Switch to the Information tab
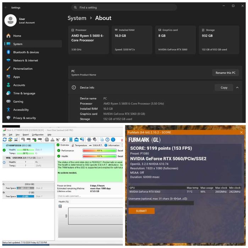 tap(112, 145)
